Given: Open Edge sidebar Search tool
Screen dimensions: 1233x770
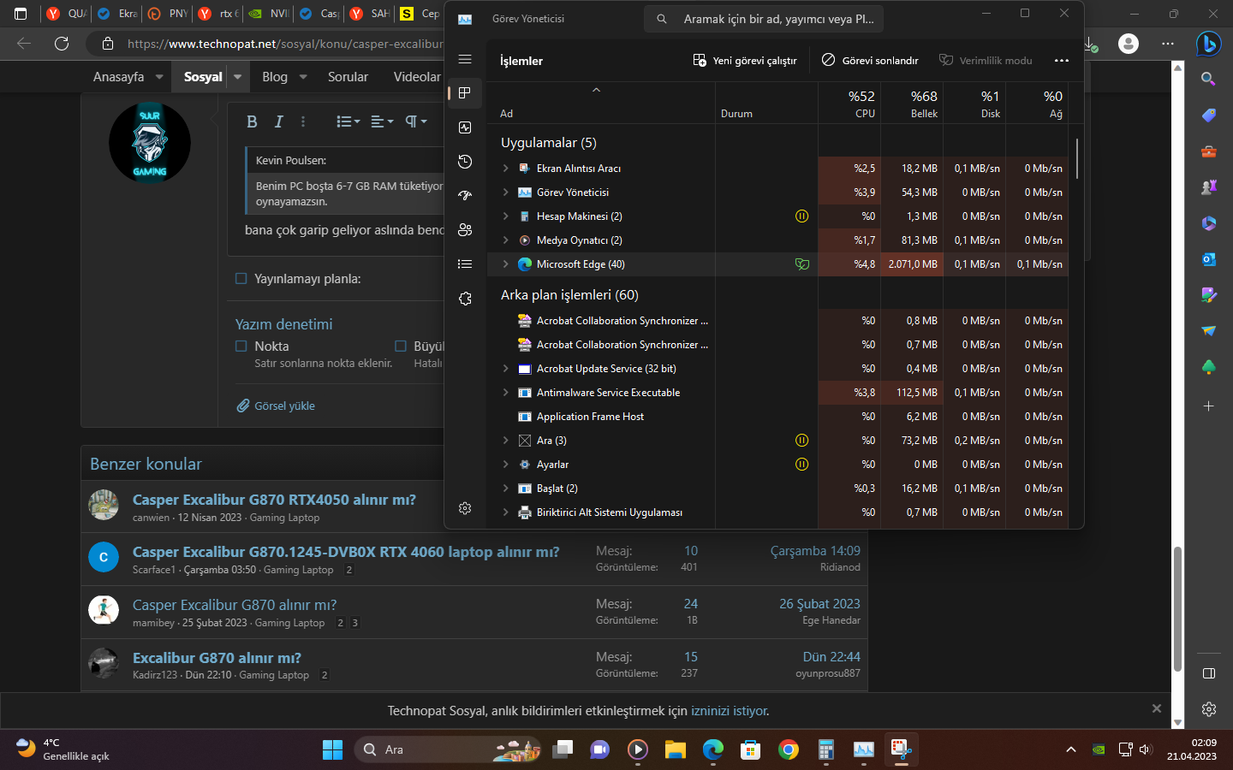Looking at the screenshot, I should coord(1208,79).
